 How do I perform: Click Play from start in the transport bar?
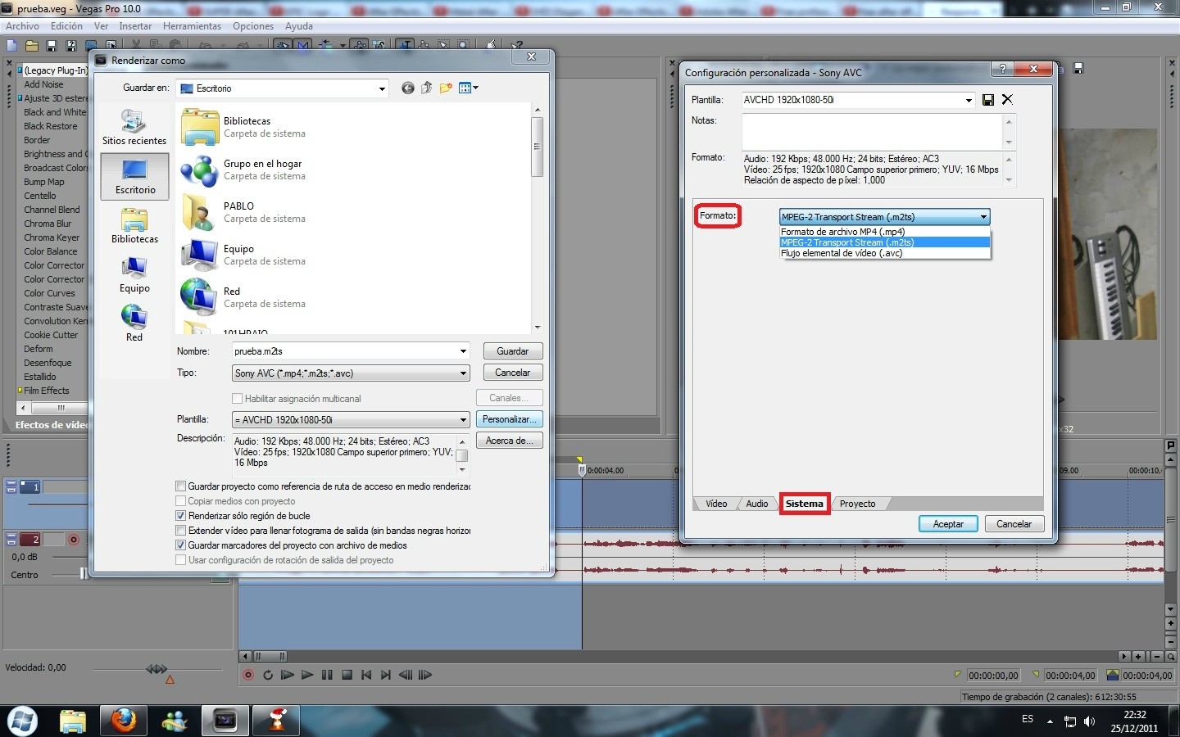pyautogui.click(x=288, y=675)
